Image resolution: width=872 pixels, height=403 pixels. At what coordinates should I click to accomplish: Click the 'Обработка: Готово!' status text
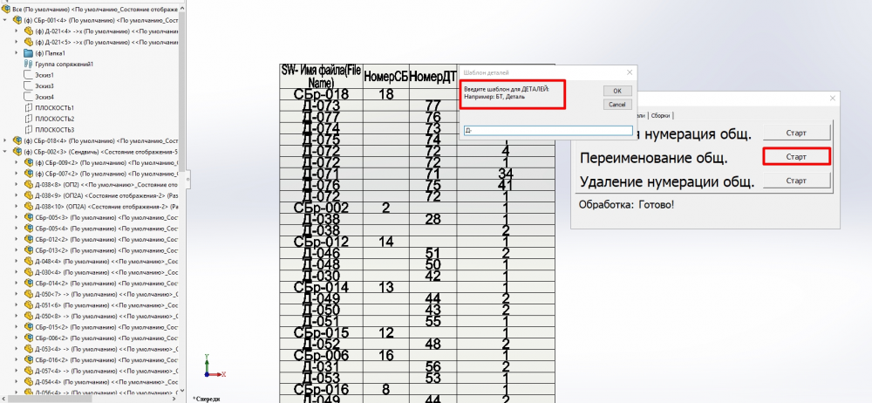[626, 205]
